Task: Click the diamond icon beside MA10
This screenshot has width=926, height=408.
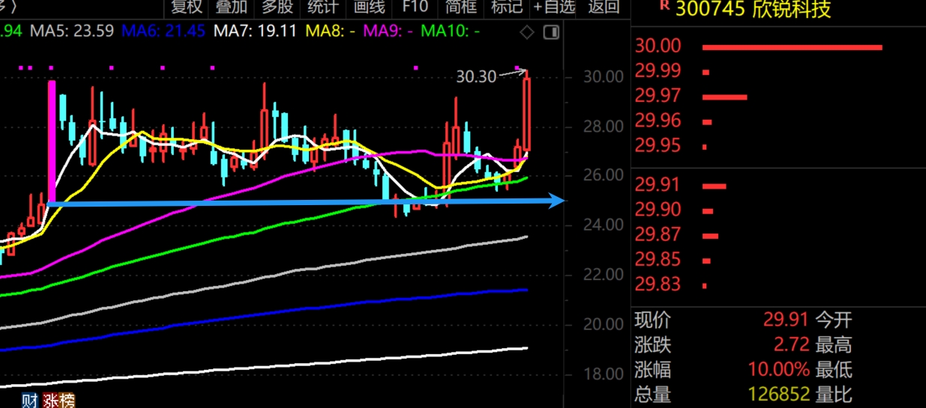Action: (527, 32)
